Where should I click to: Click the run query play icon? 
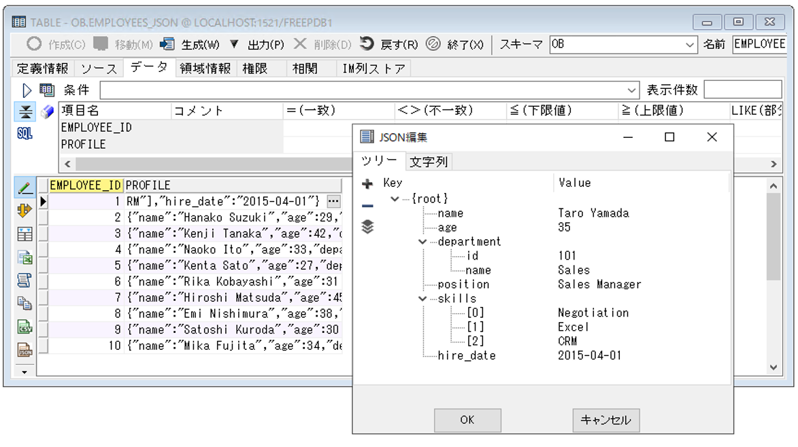[27, 90]
